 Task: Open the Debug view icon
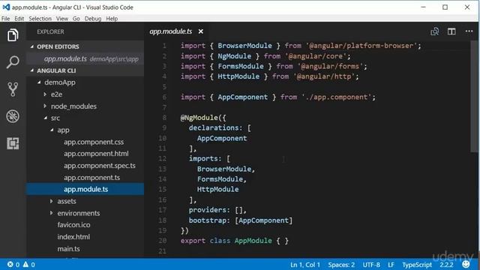point(13,116)
